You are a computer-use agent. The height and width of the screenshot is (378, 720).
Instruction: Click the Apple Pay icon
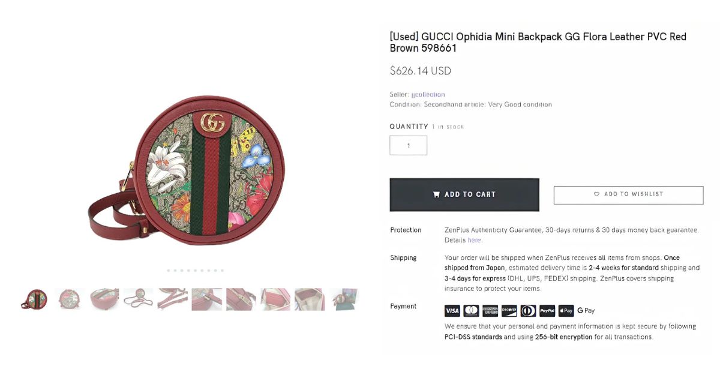566,311
